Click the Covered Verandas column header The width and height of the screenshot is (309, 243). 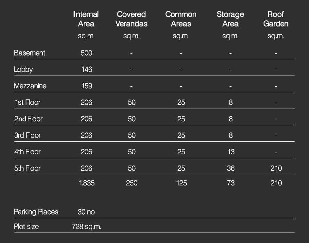click(x=131, y=19)
